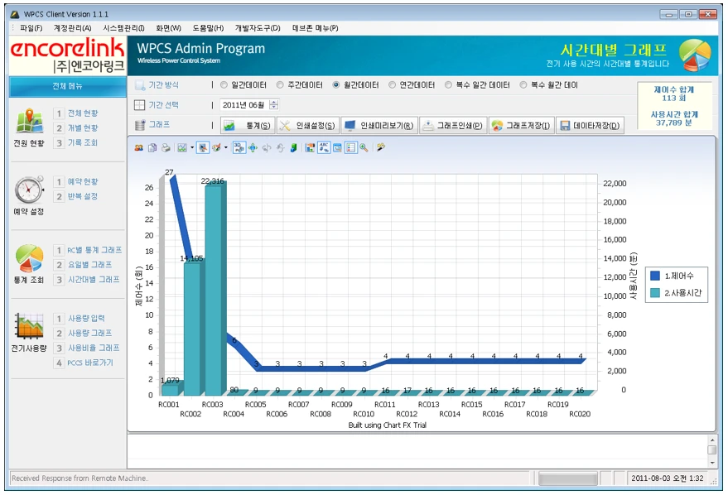
Task: Click the personalized charts icon in chart toolbar
Action: click(x=139, y=148)
